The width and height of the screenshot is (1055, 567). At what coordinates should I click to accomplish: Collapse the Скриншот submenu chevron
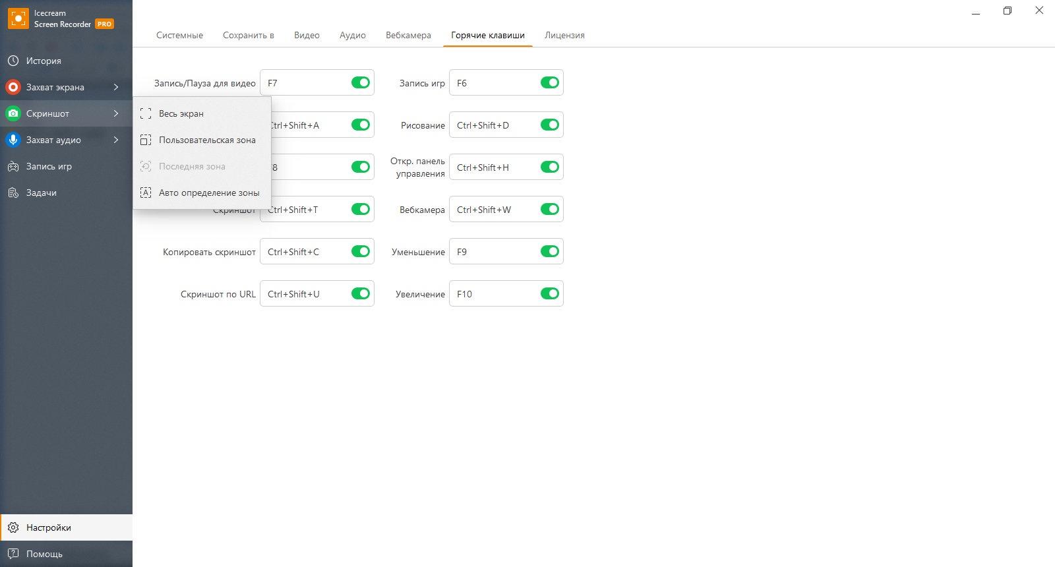(x=116, y=113)
